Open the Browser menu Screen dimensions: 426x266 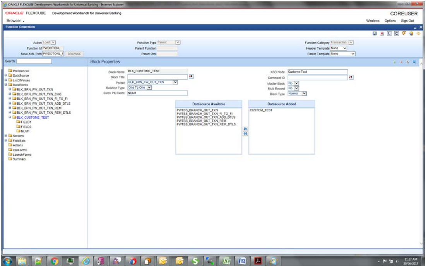(x=15, y=20)
